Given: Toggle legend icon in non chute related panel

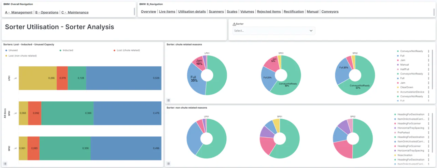Looking at the screenshot, I should click(168, 164).
